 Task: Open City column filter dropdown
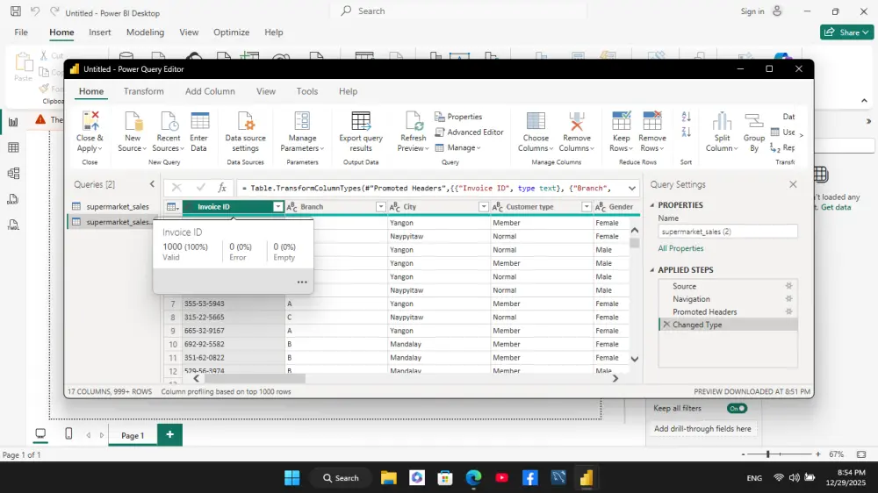point(483,207)
